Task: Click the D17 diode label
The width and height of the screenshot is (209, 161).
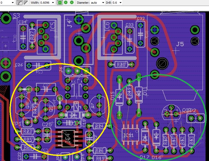Action: pos(145,157)
